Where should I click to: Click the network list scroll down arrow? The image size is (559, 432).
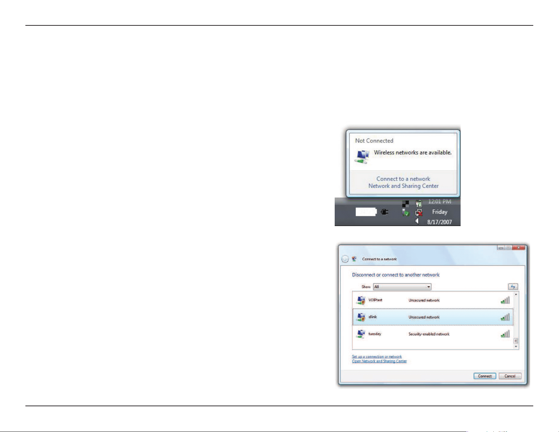tap(516, 347)
